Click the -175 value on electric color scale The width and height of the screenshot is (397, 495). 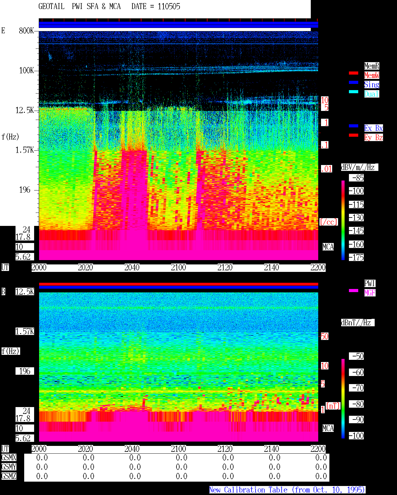[x=356, y=258]
